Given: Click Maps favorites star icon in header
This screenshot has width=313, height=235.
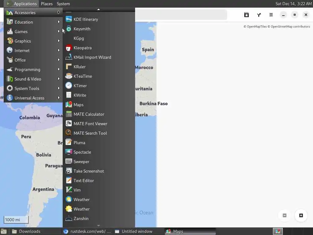Looking at the screenshot, I should tap(247, 15).
